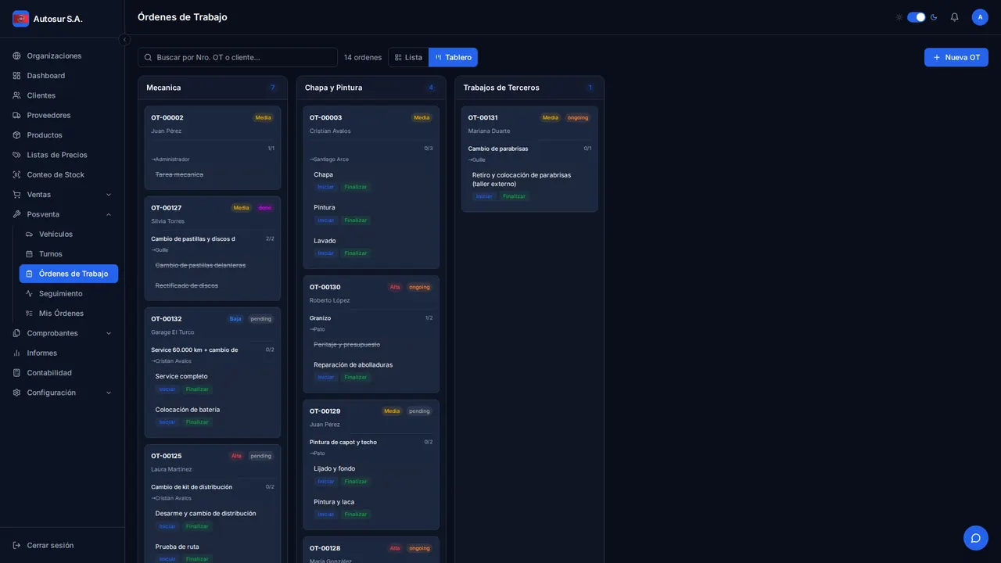The width and height of the screenshot is (1001, 563).
Task: Click the Productos box icon
Action: coord(16,135)
